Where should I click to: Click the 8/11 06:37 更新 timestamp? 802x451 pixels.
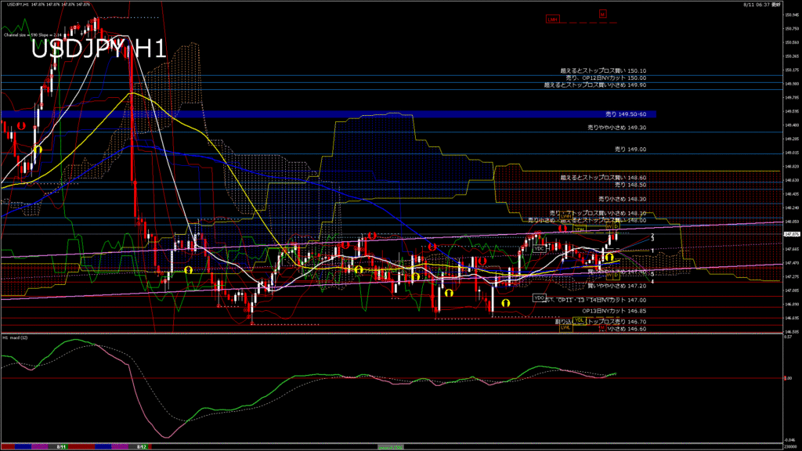tap(762, 4)
